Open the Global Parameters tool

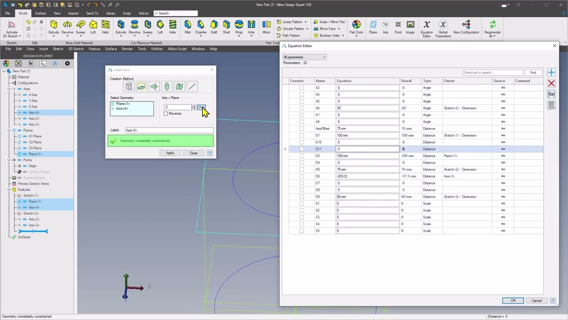click(x=443, y=28)
